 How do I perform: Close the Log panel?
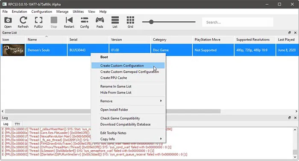(x=295, y=118)
